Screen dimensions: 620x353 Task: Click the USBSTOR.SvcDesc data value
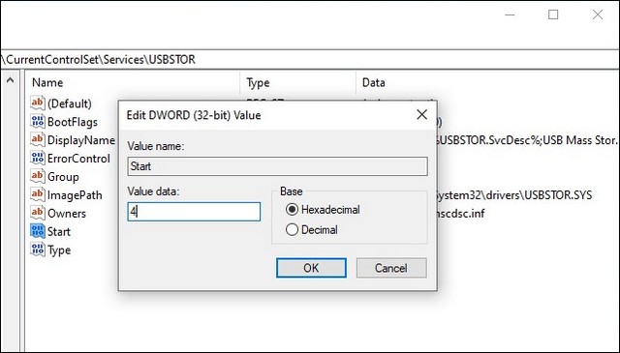[x=528, y=140]
